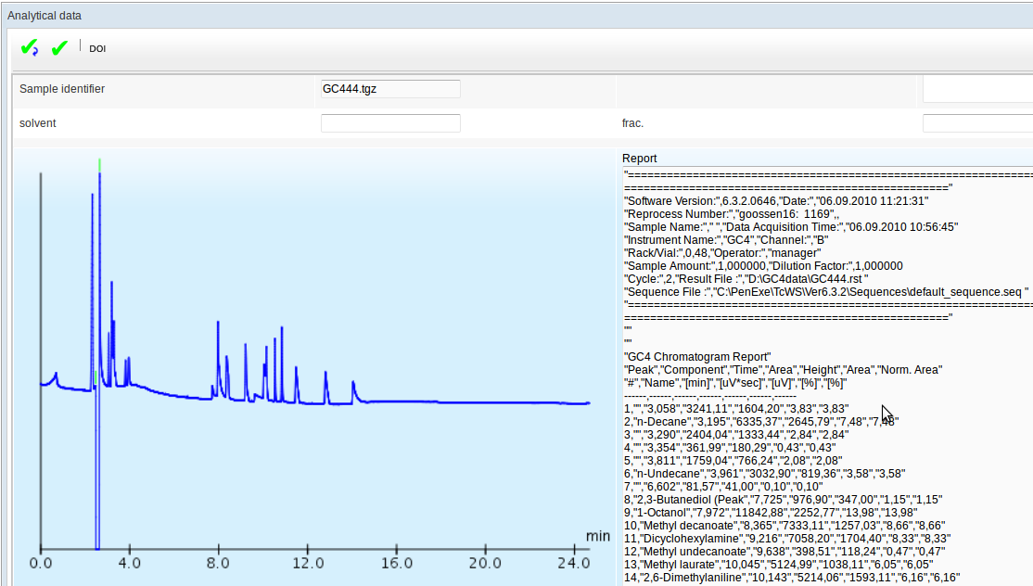The height and width of the screenshot is (586, 1033).
Task: Click the Sample identifier field containing GC444.tgz
Action: click(390, 89)
